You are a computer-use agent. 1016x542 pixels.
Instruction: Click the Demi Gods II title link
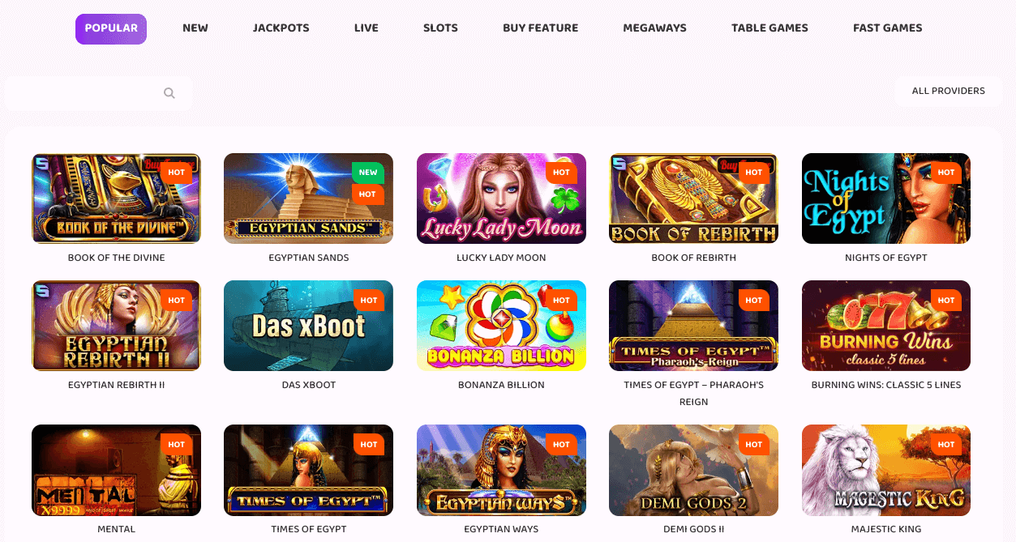point(693,529)
